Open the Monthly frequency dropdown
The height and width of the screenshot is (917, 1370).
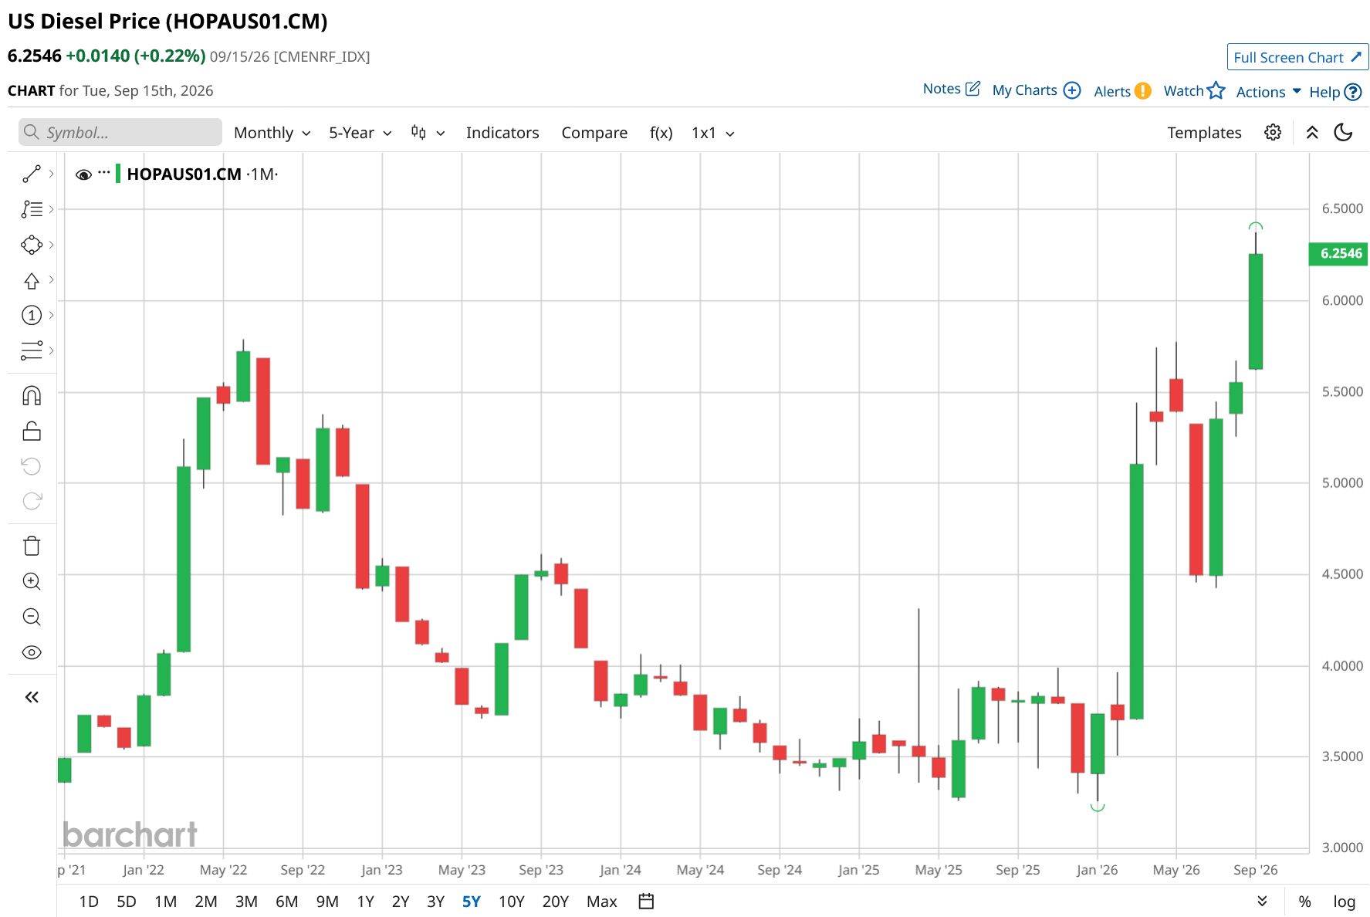pyautogui.click(x=272, y=133)
